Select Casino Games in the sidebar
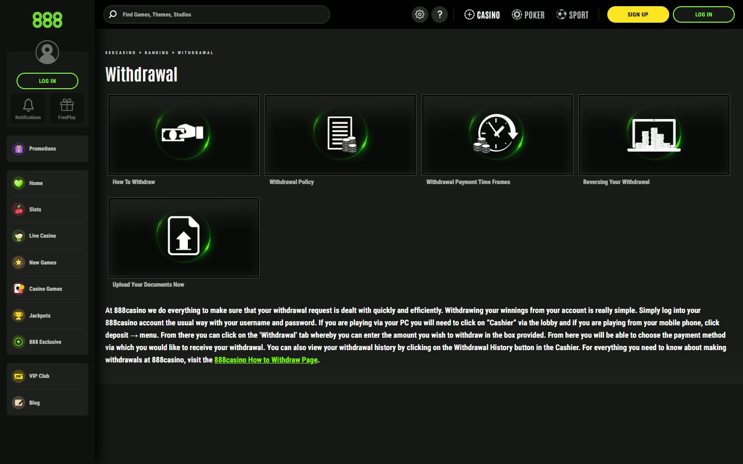The width and height of the screenshot is (743, 464). [x=47, y=289]
